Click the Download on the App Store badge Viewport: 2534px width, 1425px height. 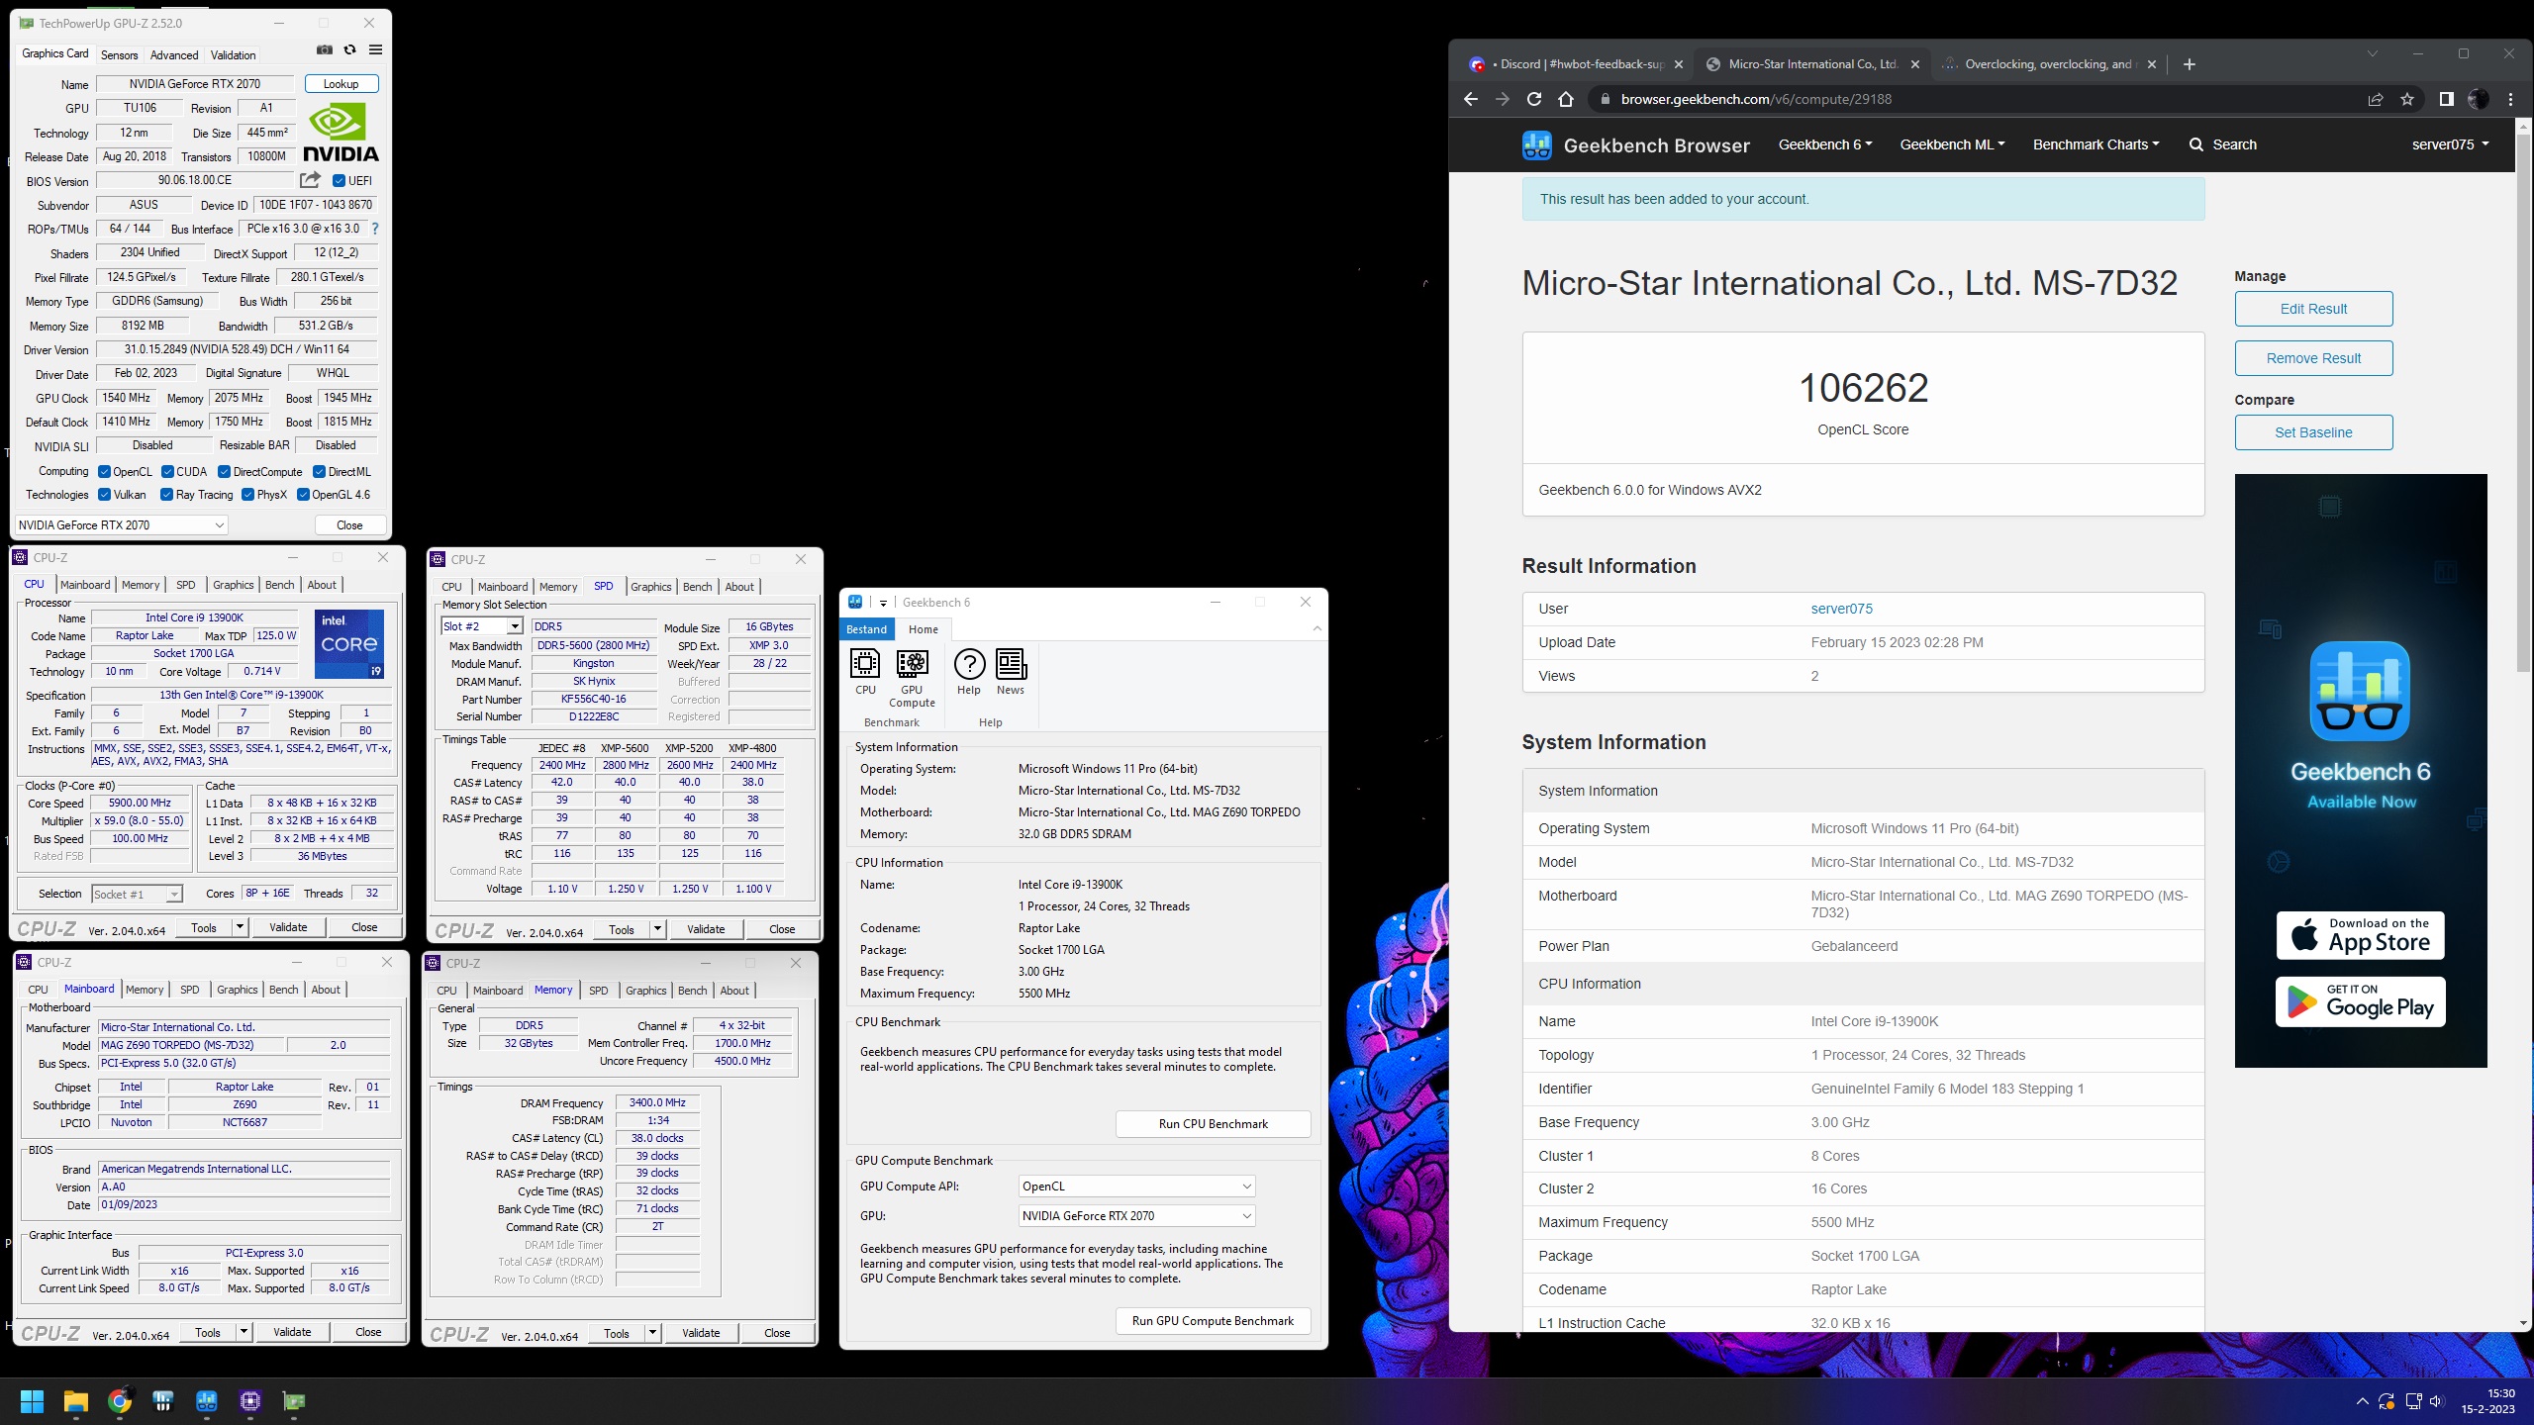coord(2360,936)
